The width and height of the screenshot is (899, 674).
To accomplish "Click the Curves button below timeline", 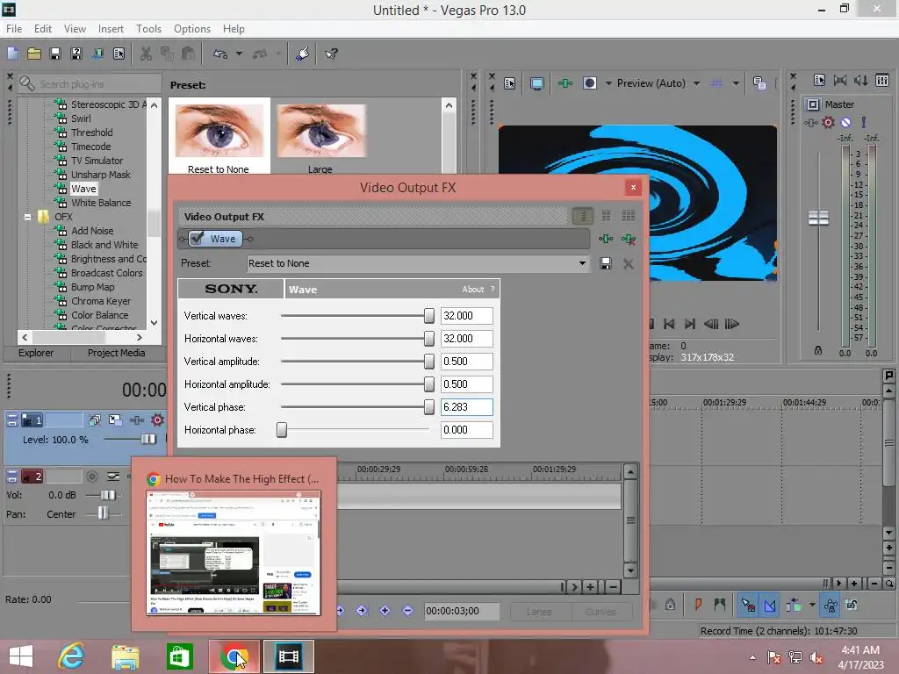I will pyautogui.click(x=601, y=612).
